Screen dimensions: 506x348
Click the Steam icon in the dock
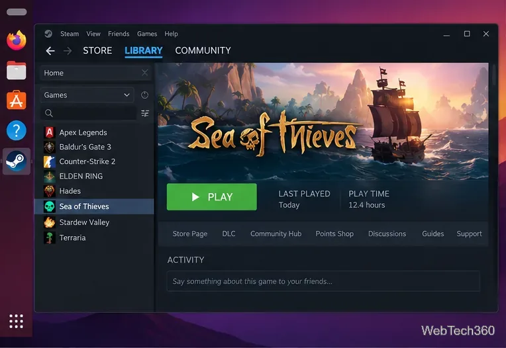click(17, 161)
